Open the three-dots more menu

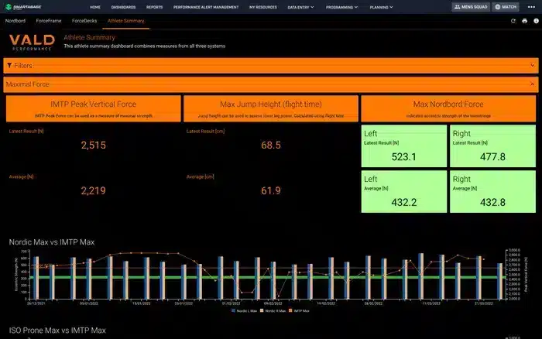pyautogui.click(x=531, y=7)
